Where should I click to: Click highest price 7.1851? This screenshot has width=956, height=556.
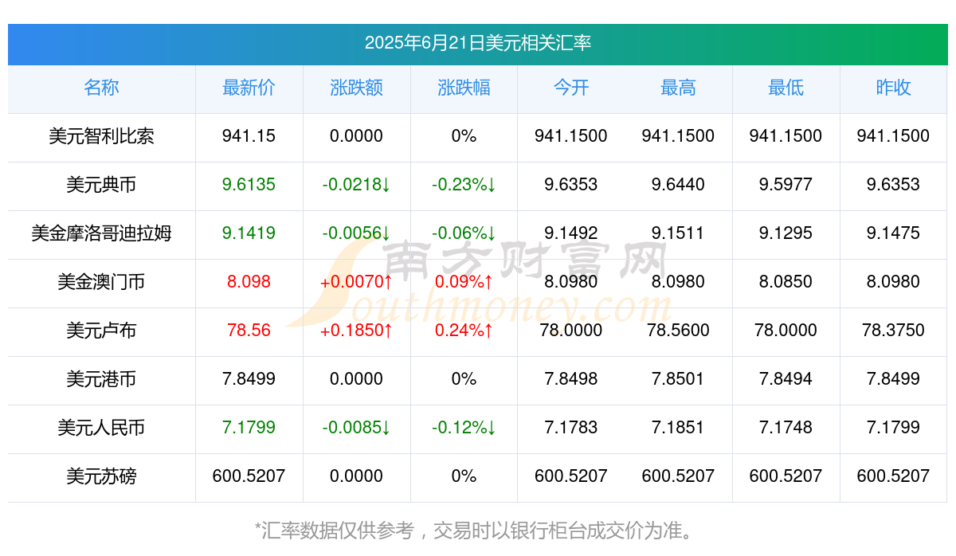(x=678, y=428)
